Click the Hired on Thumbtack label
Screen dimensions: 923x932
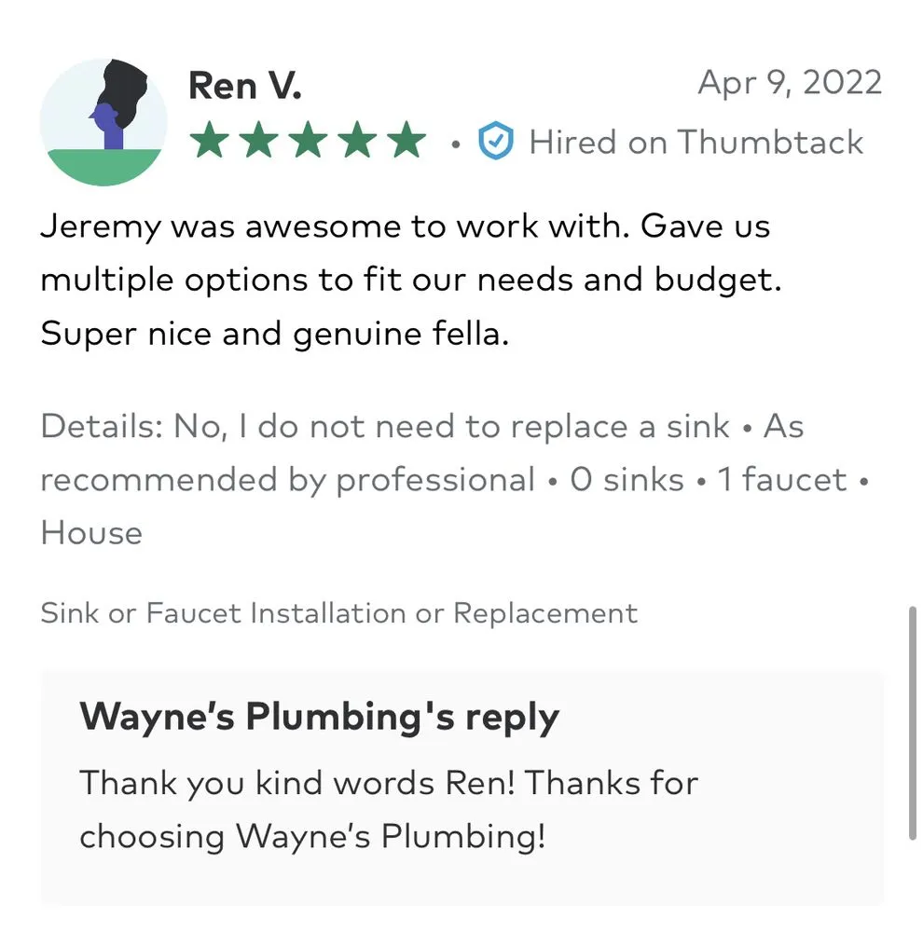696,142
